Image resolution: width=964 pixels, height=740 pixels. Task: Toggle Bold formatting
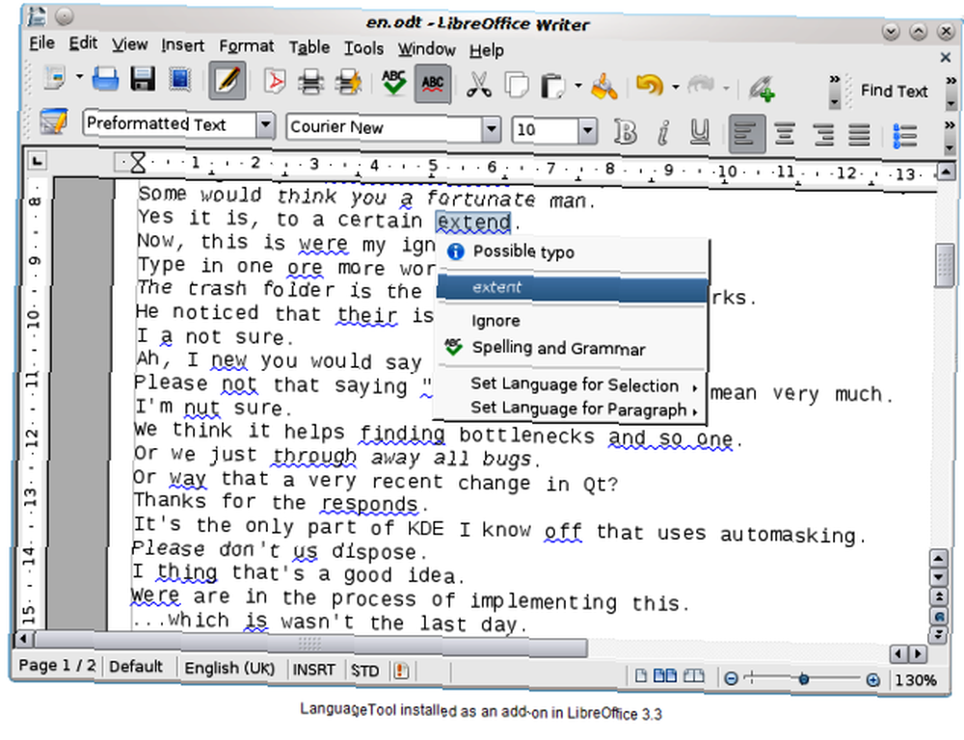[x=626, y=132]
